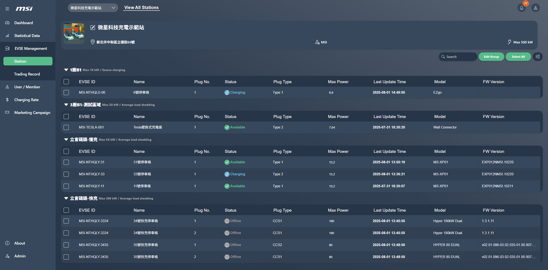Select checkbox for MSI-NTHQLY-3435 plug 1 row
The image size is (548, 270).
coord(66,245)
